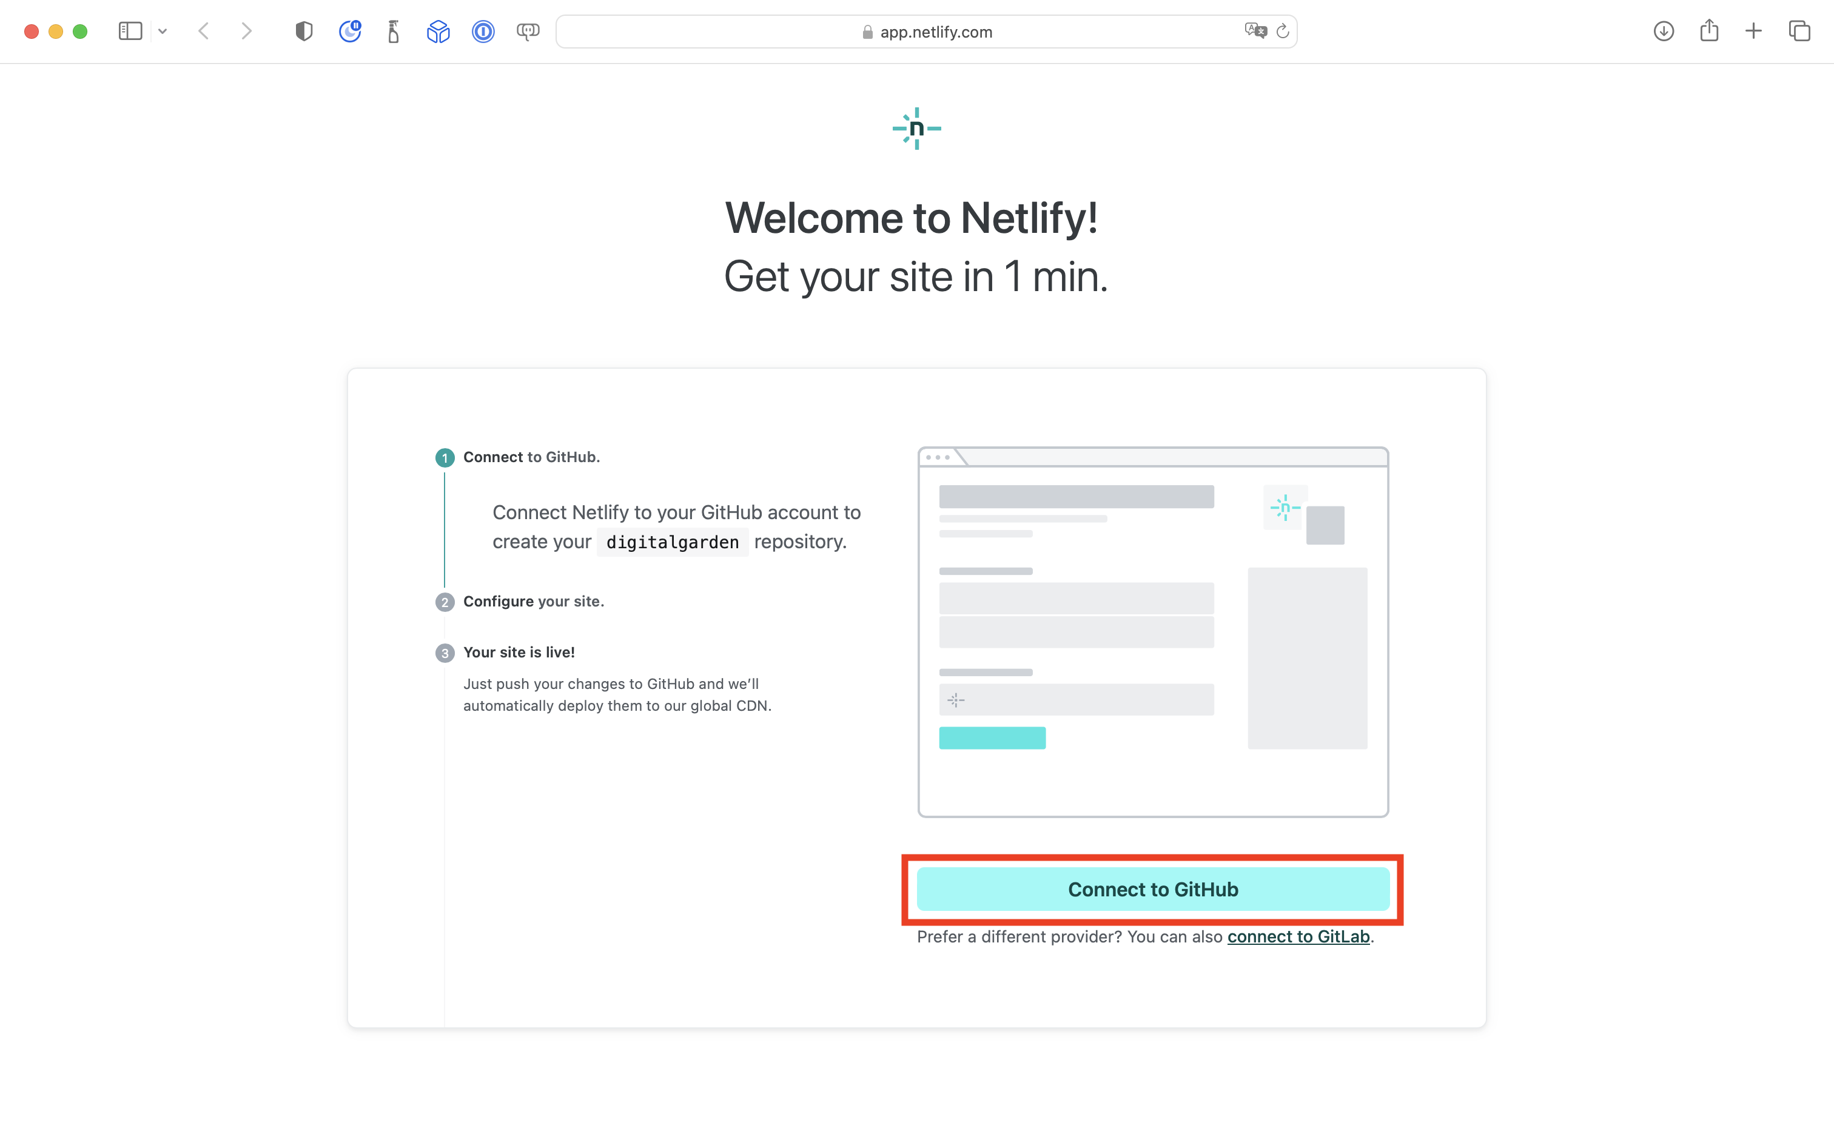Click the translate page icon in address bar
This screenshot has width=1834, height=1145.
point(1255,31)
